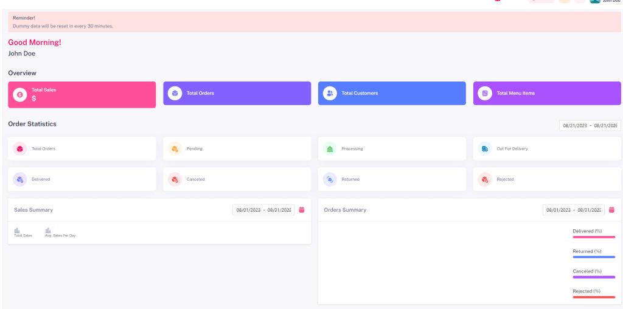Select the green Processing icon
Image resolution: width=623 pixels, height=309 pixels.
click(x=330, y=149)
